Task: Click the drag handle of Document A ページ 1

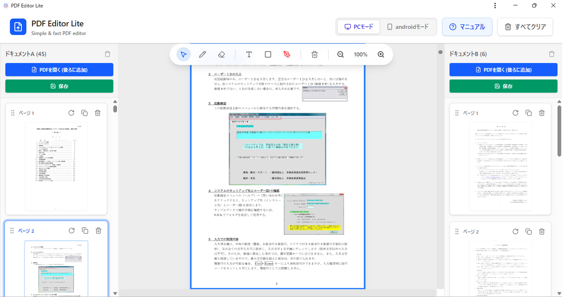Action: (12, 113)
